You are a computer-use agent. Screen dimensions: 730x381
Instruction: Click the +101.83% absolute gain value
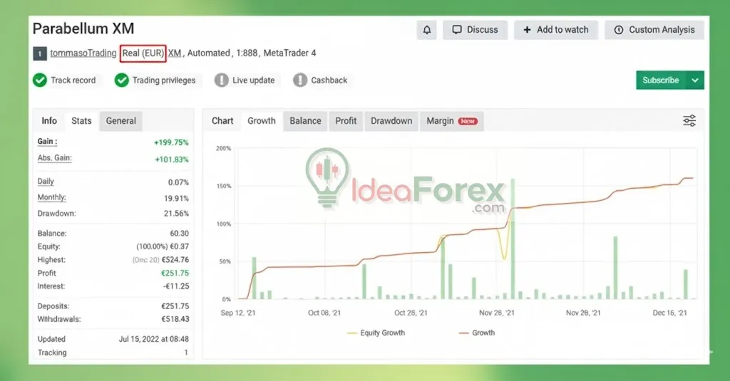pos(172,159)
